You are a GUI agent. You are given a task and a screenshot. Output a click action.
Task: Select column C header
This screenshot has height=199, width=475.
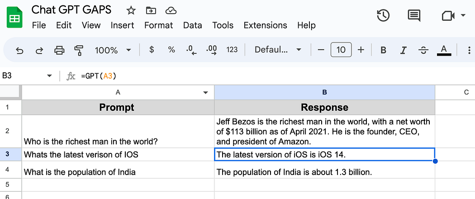point(455,92)
